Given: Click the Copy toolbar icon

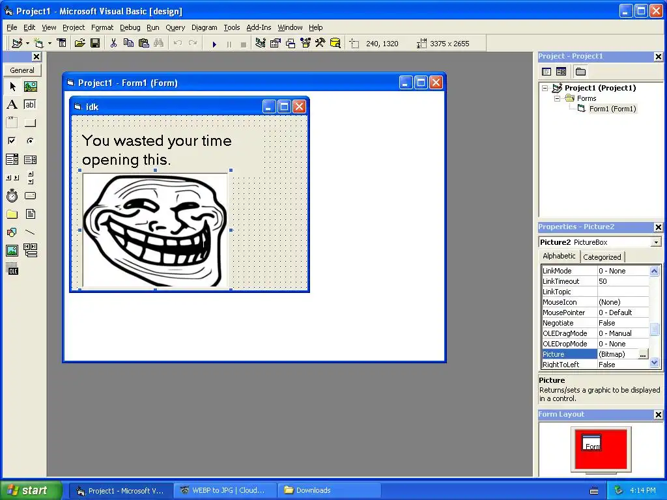Looking at the screenshot, I should coord(128,44).
